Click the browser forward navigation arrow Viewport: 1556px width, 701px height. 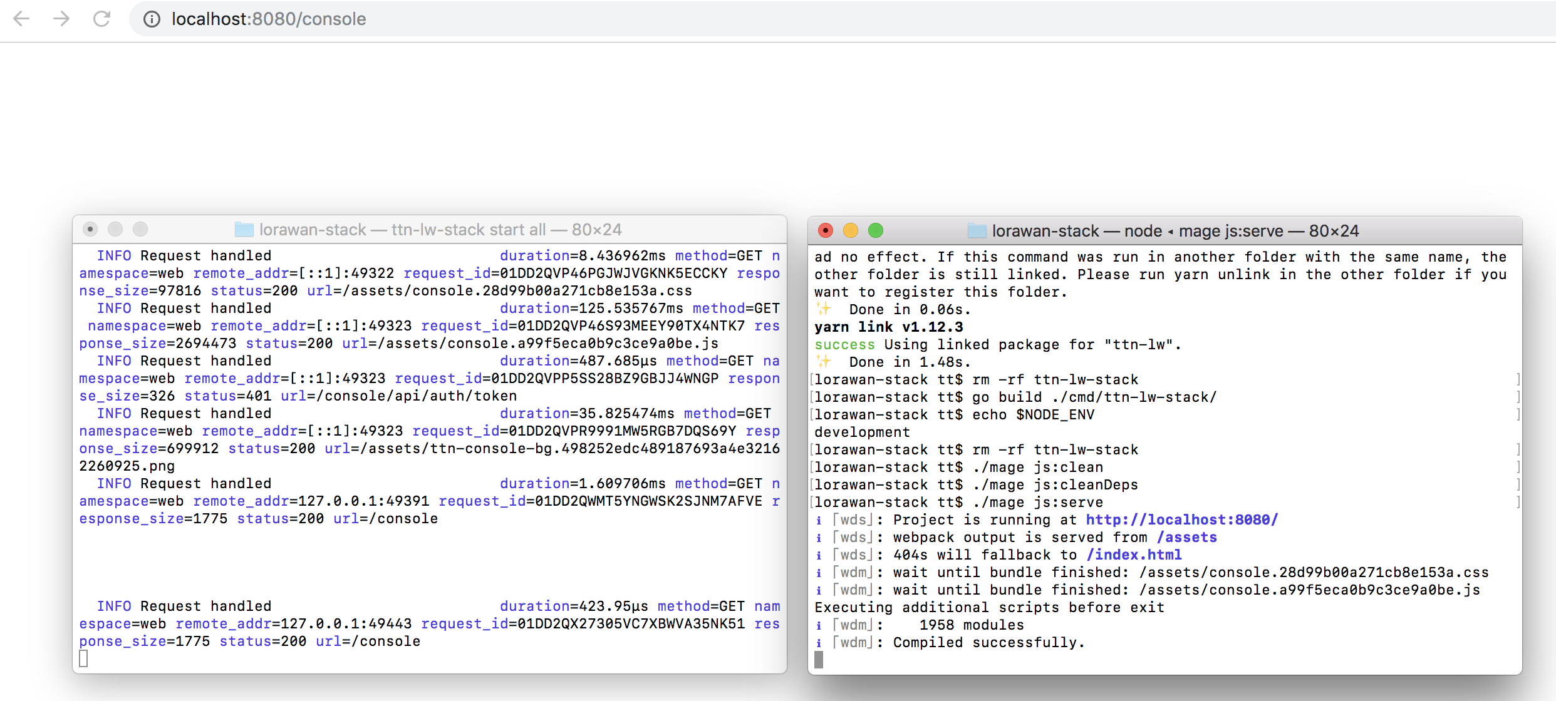click(61, 19)
